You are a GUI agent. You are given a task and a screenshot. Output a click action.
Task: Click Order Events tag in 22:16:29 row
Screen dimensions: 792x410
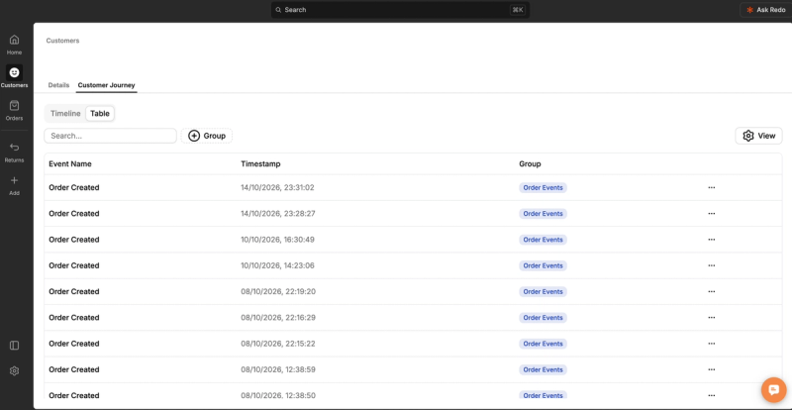point(543,318)
